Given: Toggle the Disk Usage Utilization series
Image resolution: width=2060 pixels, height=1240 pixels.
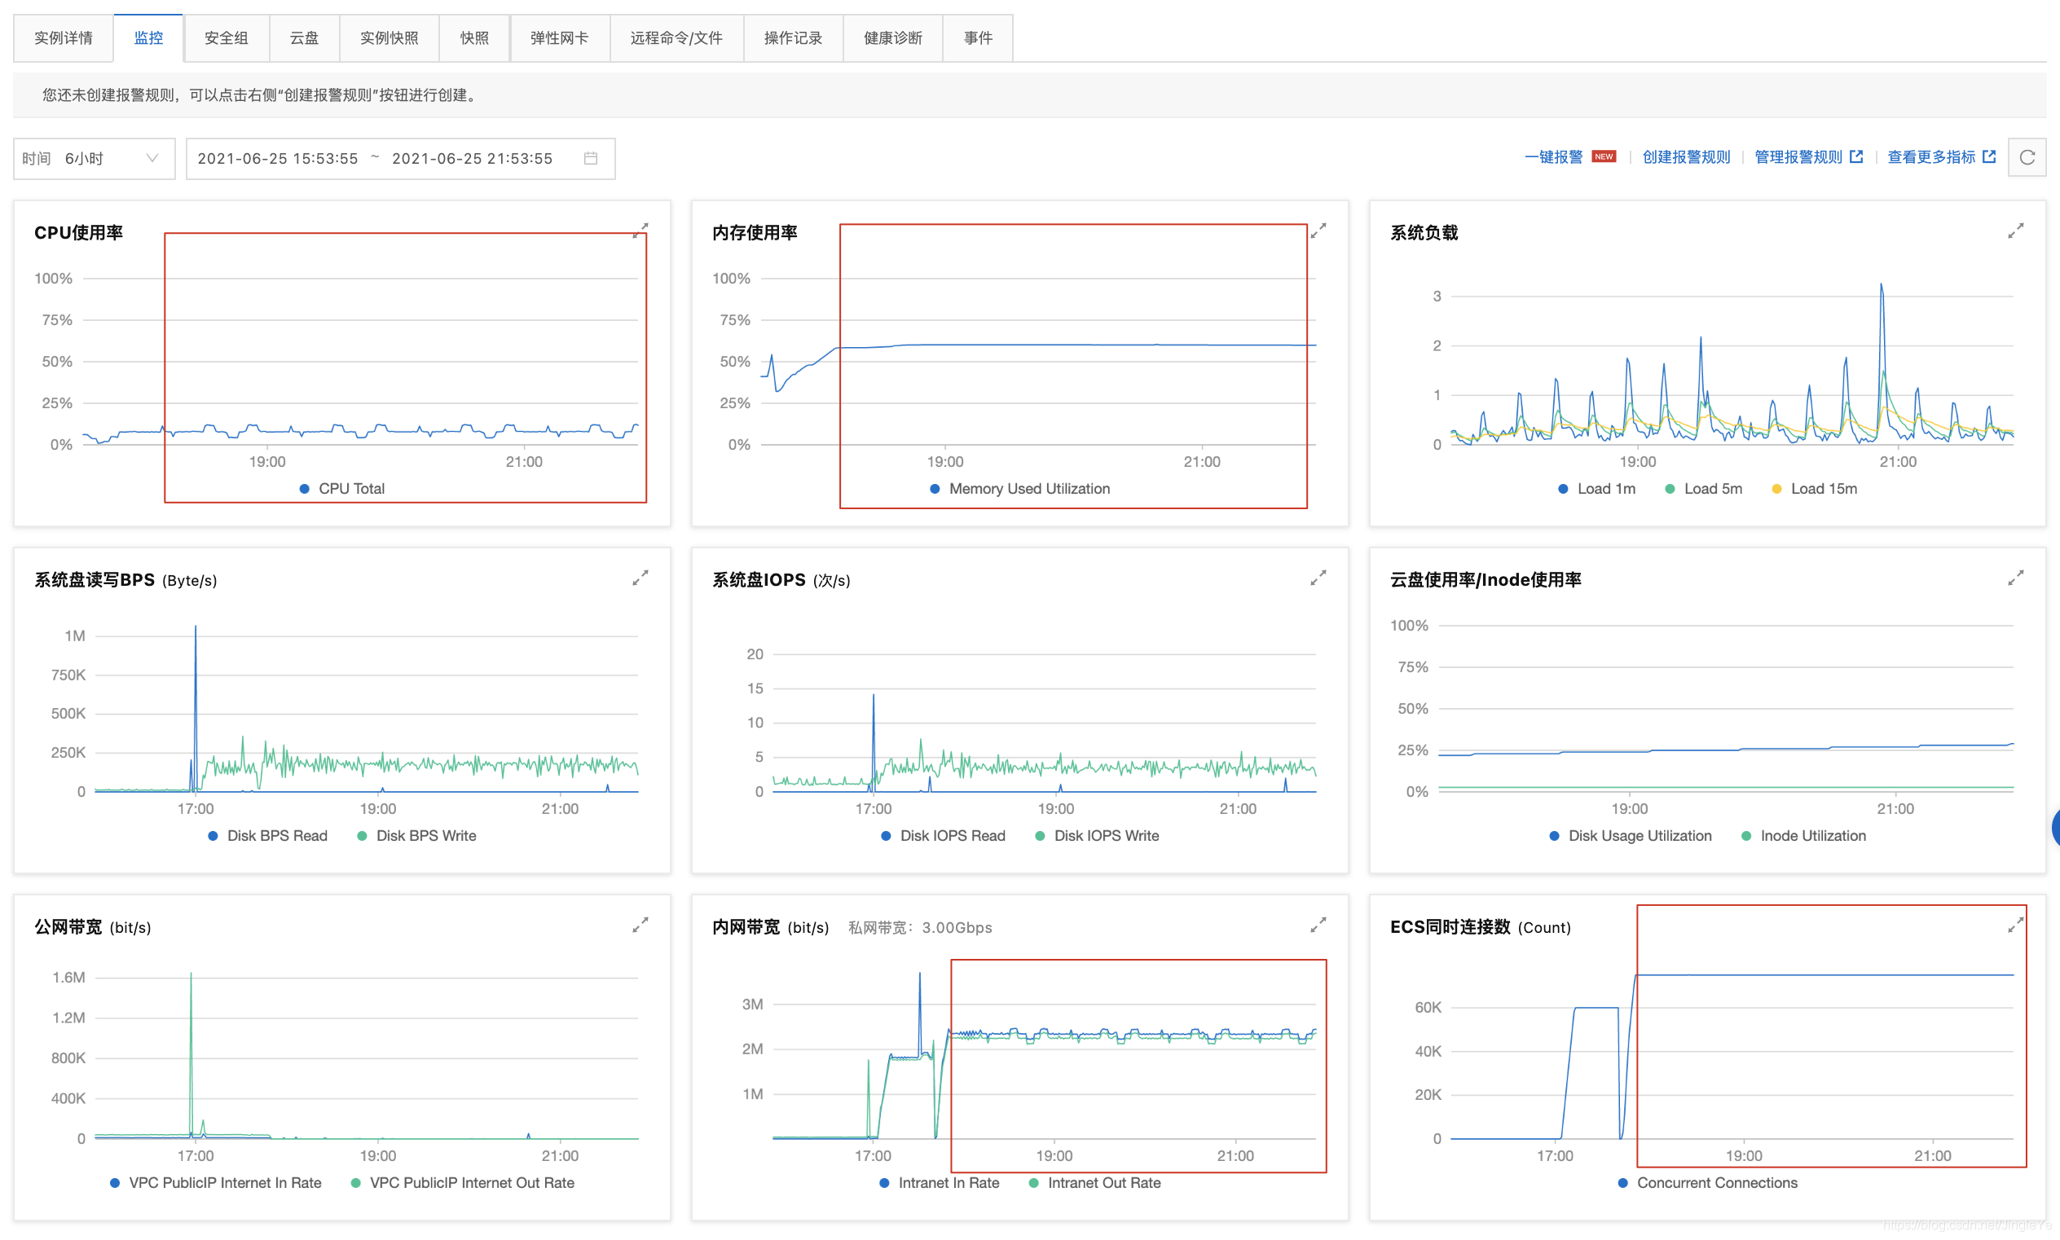Looking at the screenshot, I should 1630,836.
